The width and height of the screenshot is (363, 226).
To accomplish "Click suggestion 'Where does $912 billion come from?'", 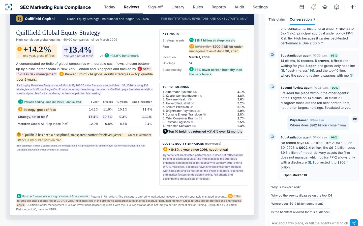I will pyautogui.click(x=297, y=204).
